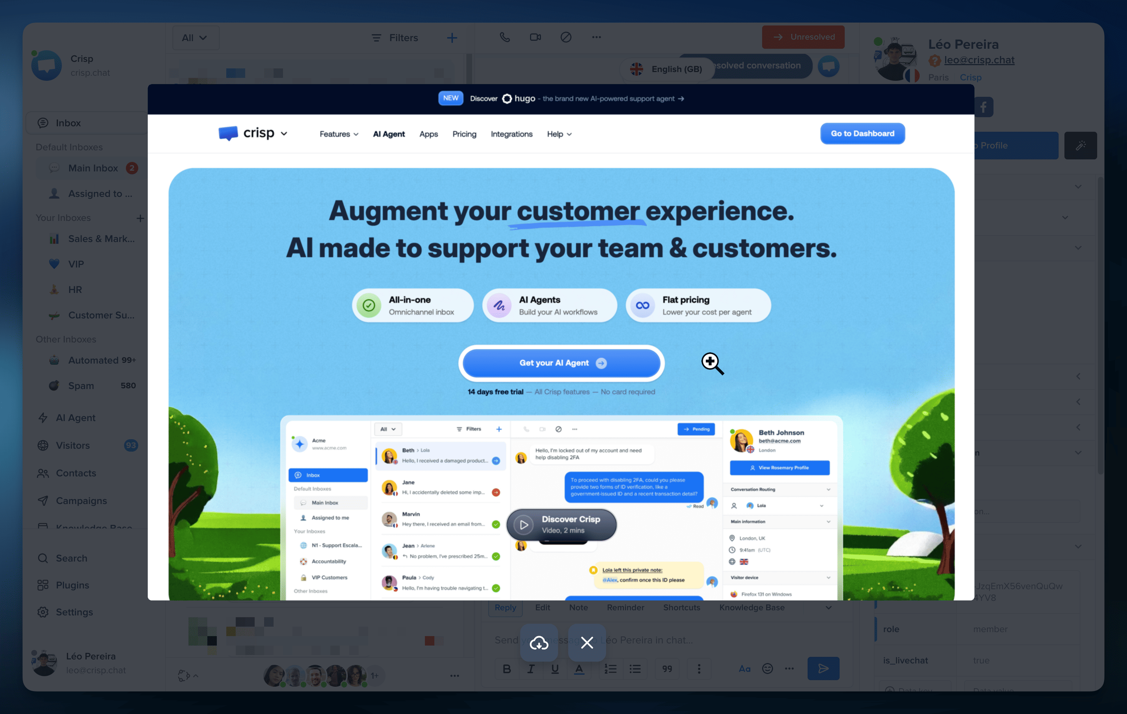
Task: Open emoji picker
Action: coord(768,669)
